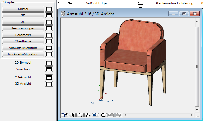The height and width of the screenshot is (121, 203).
Task: Open the Parameter script
Action: point(23,35)
